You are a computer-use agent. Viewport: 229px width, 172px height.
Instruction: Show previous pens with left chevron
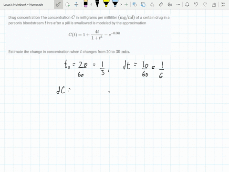pyautogui.click(x=91, y=4)
